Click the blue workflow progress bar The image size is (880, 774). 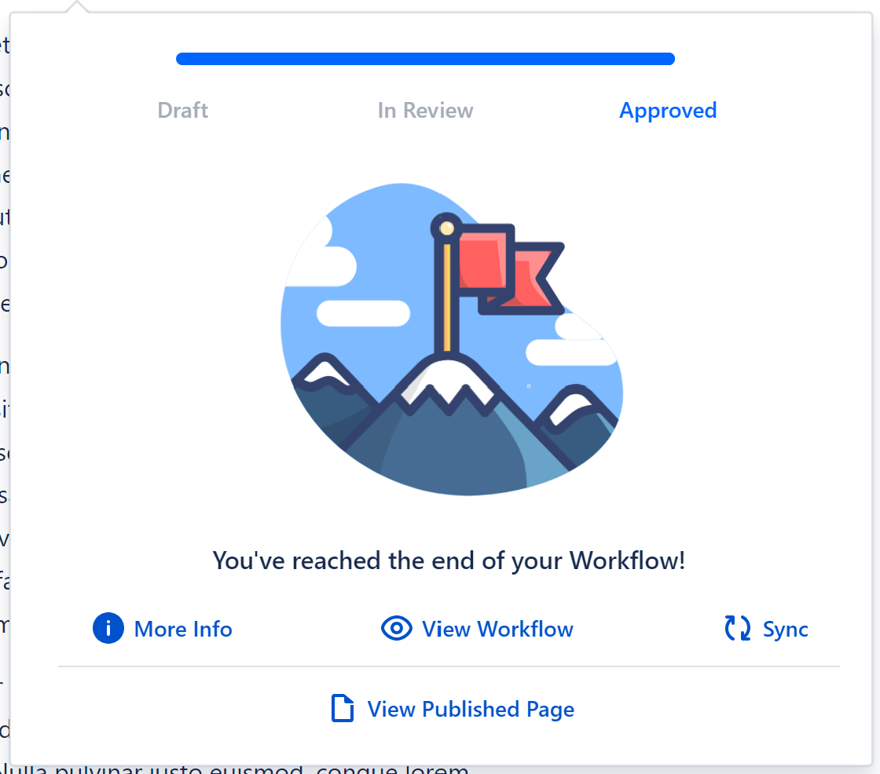[424, 58]
